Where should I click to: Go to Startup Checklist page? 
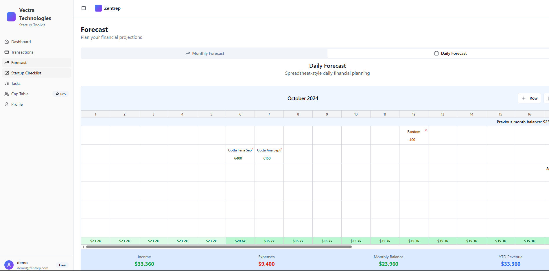click(x=26, y=73)
